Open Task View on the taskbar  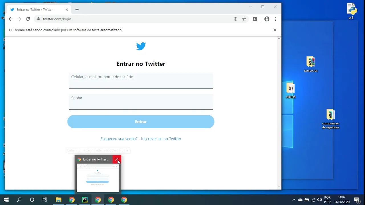[45, 200]
